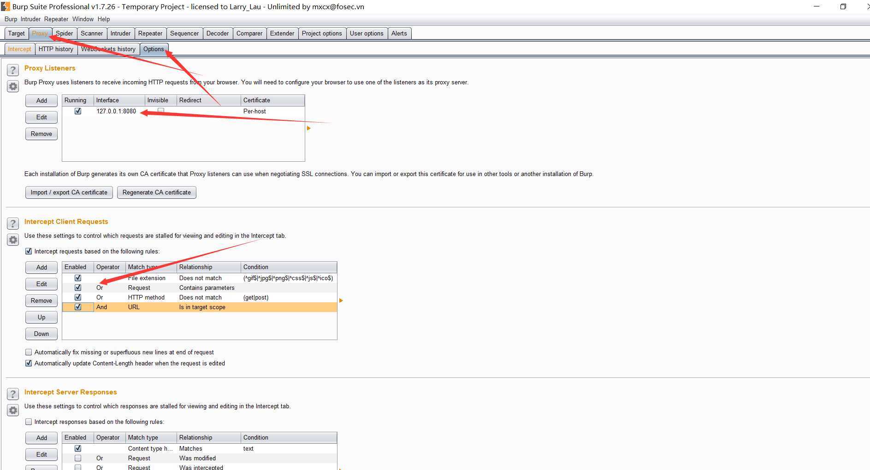The width and height of the screenshot is (870, 470).
Task: Switch to the Sequencer tab
Action: pos(184,33)
